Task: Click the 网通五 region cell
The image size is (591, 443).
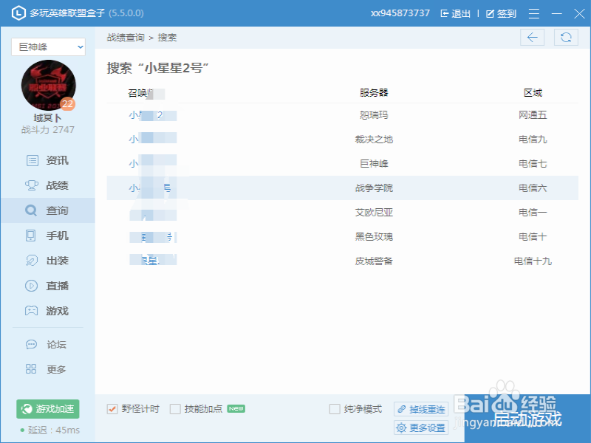Action: pos(533,115)
